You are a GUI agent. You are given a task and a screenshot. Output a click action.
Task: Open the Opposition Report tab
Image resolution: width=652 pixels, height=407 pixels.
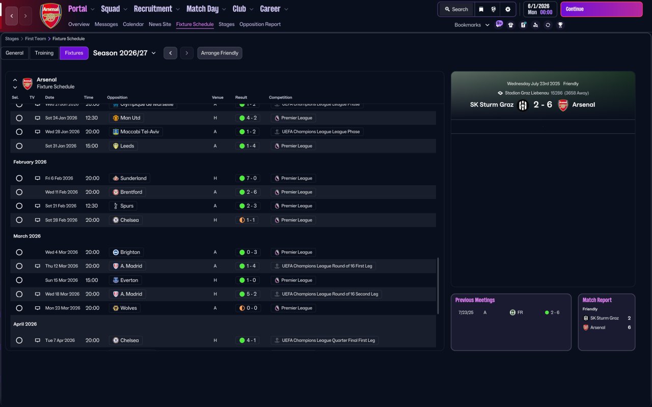click(260, 24)
